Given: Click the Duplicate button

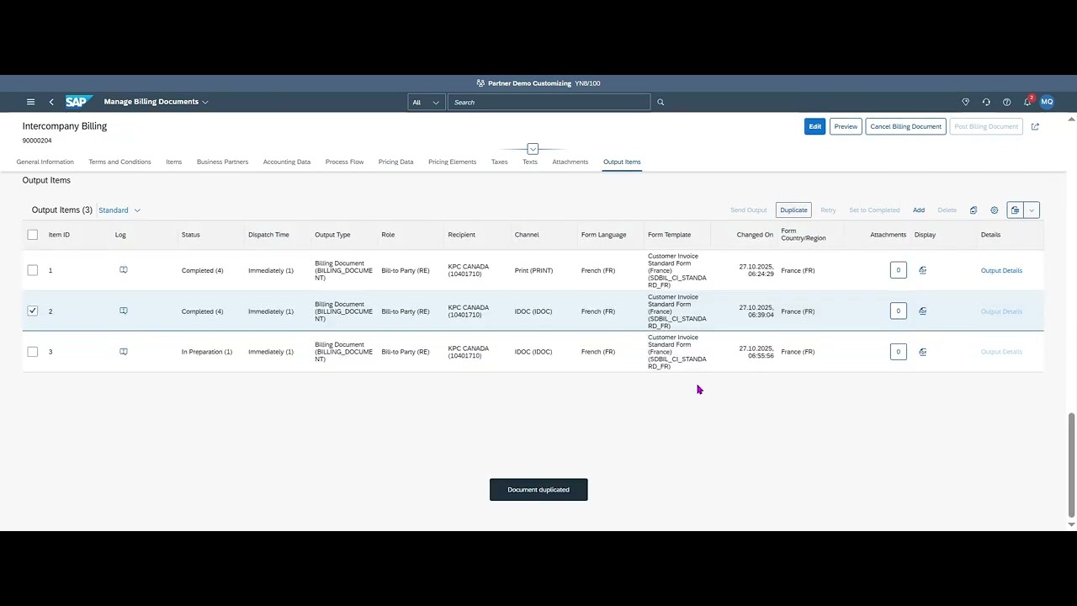Looking at the screenshot, I should point(793,210).
